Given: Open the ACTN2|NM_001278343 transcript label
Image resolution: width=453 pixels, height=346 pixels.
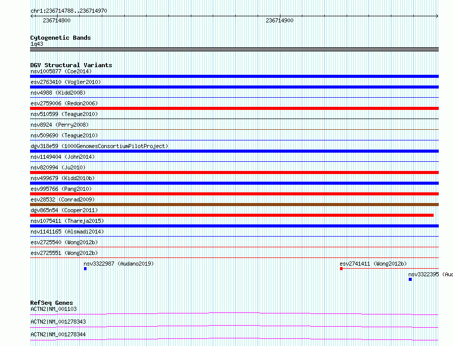Looking at the screenshot, I should (58, 322).
